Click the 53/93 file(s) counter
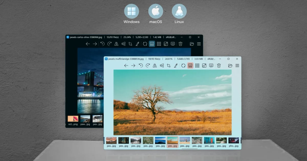The image size is (307, 161). click(113, 37)
